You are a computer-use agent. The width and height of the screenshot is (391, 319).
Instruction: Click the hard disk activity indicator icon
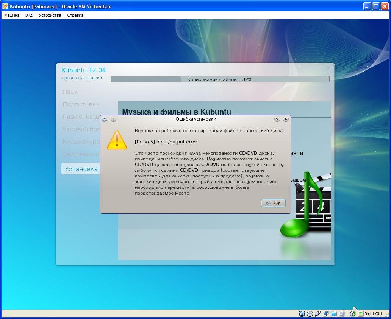click(x=302, y=314)
